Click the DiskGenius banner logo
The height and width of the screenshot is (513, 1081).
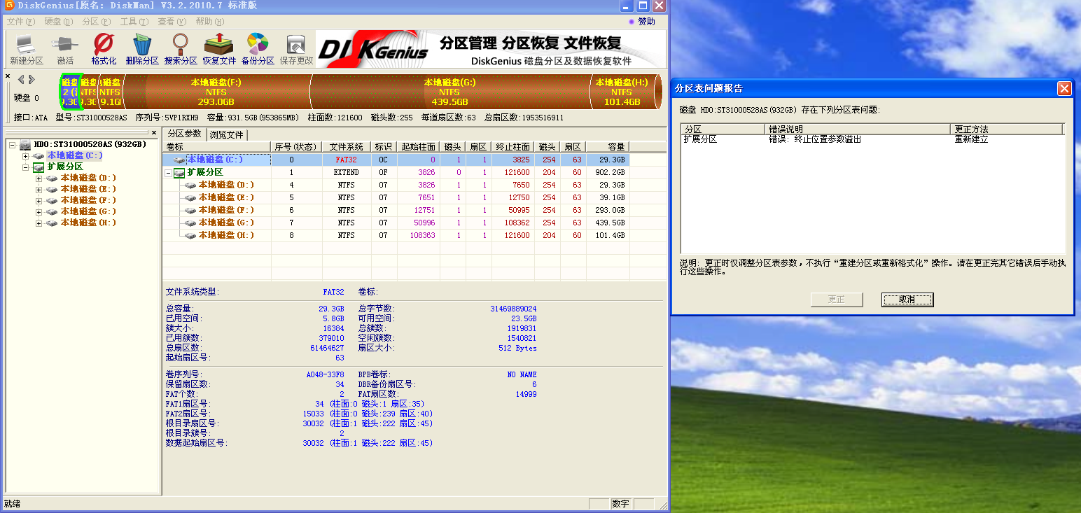373,50
